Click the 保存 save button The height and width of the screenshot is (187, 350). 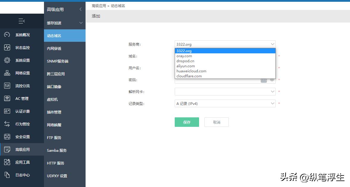click(x=187, y=122)
